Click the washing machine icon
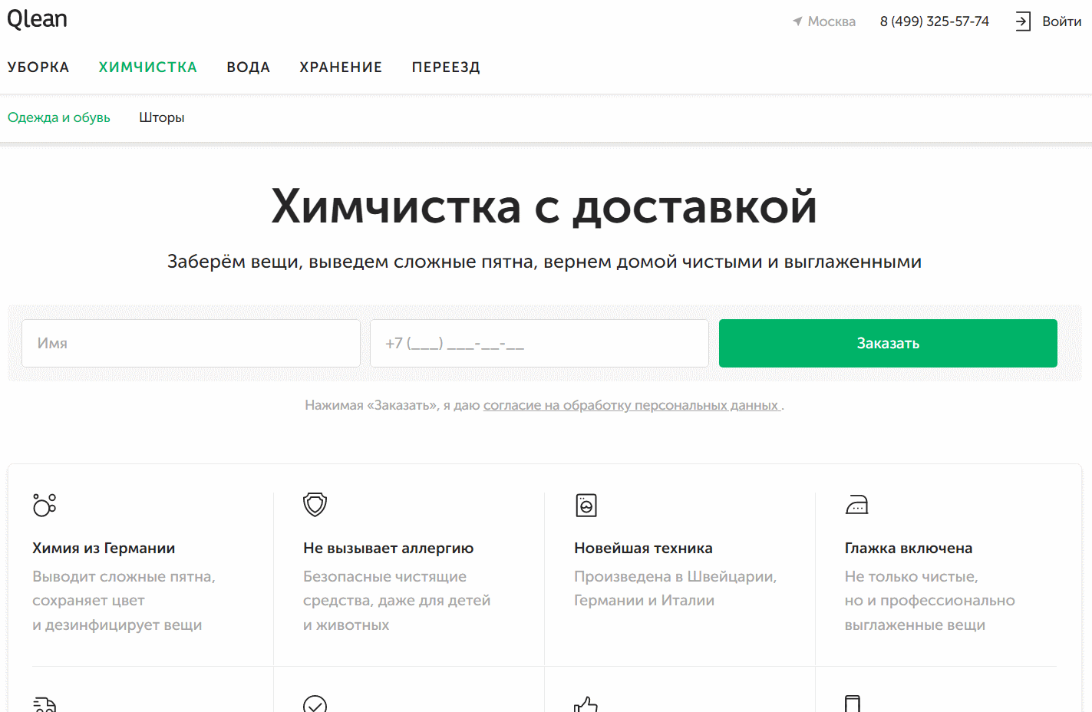Viewport: 1092px width, 712px height. pyautogui.click(x=586, y=505)
